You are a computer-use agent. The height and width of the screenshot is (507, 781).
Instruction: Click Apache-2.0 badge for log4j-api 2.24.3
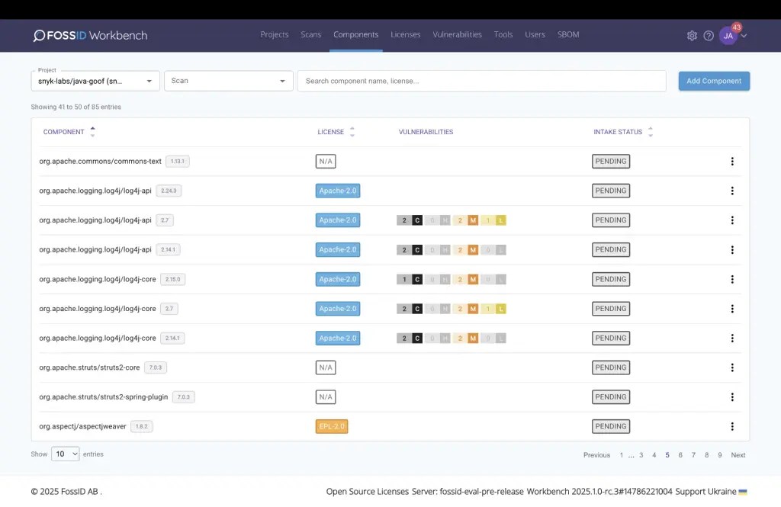338,191
